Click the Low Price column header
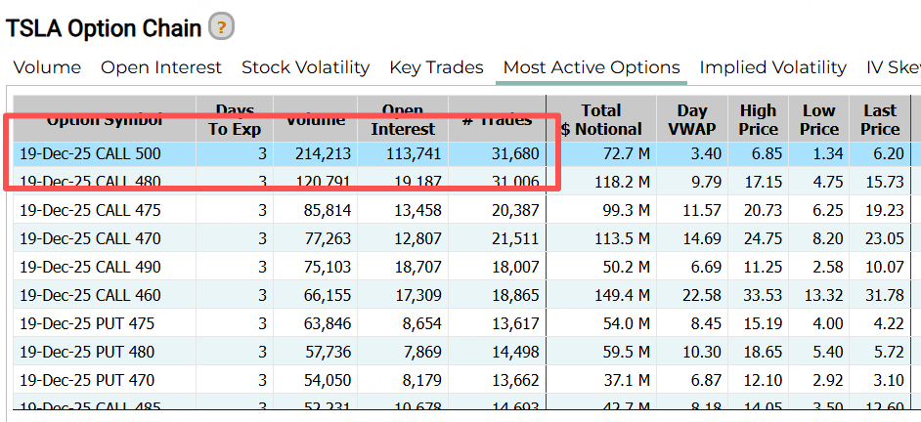Image resolution: width=921 pixels, height=422 pixels. coord(818,120)
